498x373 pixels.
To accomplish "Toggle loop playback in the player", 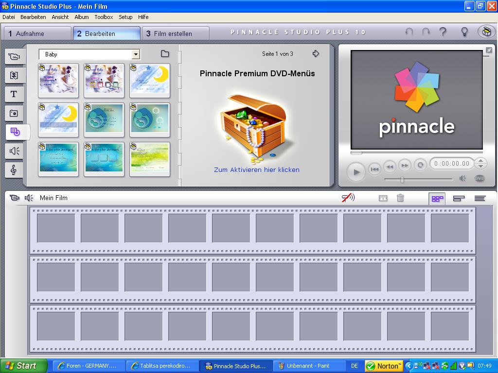I will coord(420,165).
